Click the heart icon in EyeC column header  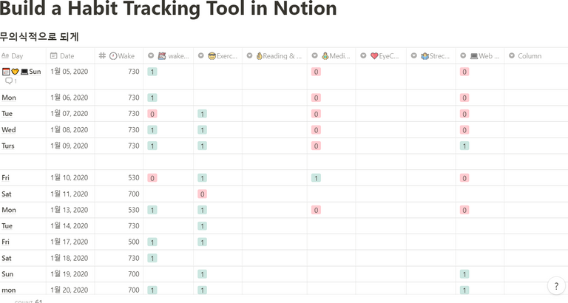click(x=374, y=56)
